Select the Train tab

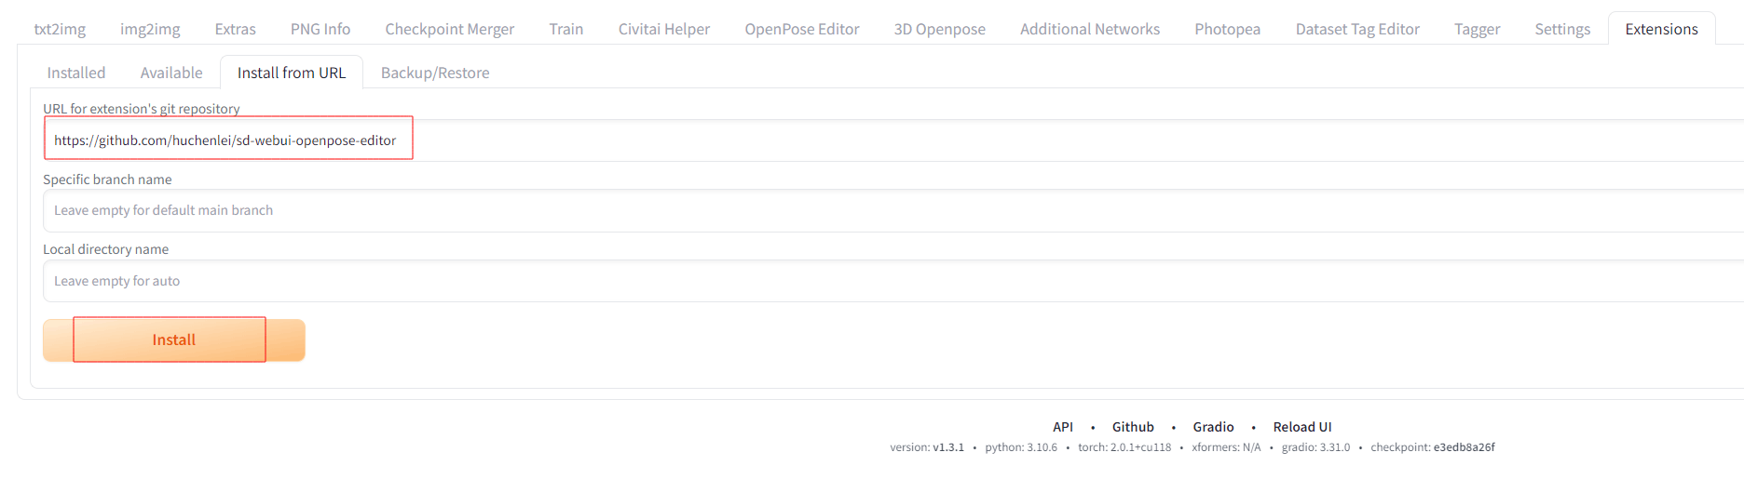tap(565, 29)
